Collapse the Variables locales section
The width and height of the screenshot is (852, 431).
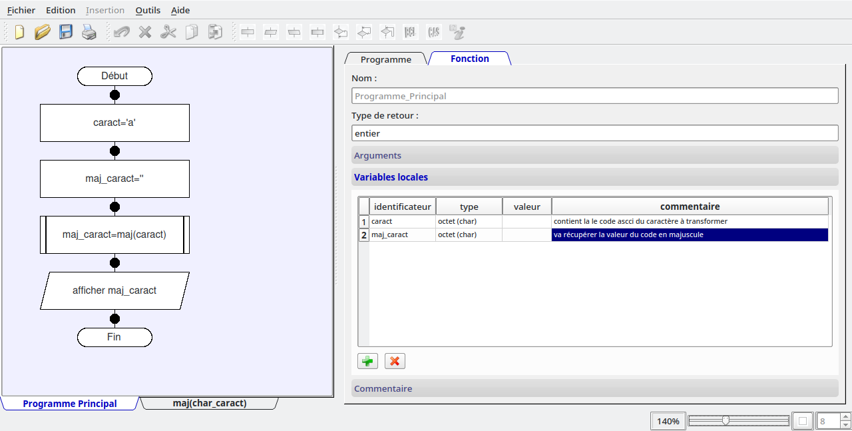594,177
